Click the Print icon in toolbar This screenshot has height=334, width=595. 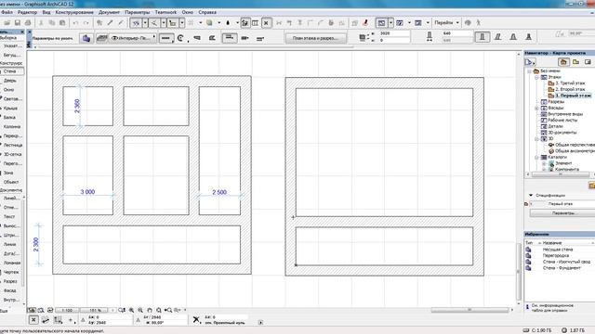28,22
